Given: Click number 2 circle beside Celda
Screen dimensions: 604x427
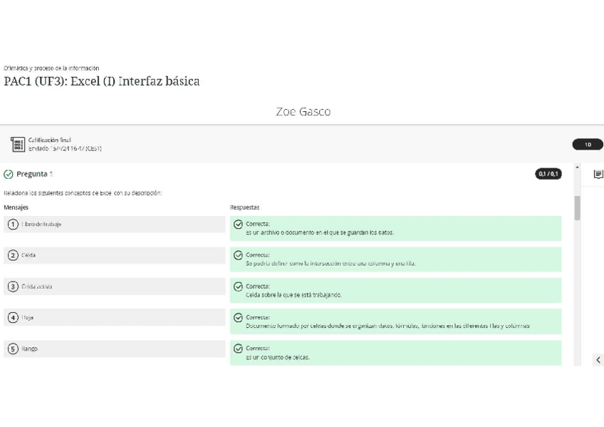Looking at the screenshot, I should (x=13, y=255).
